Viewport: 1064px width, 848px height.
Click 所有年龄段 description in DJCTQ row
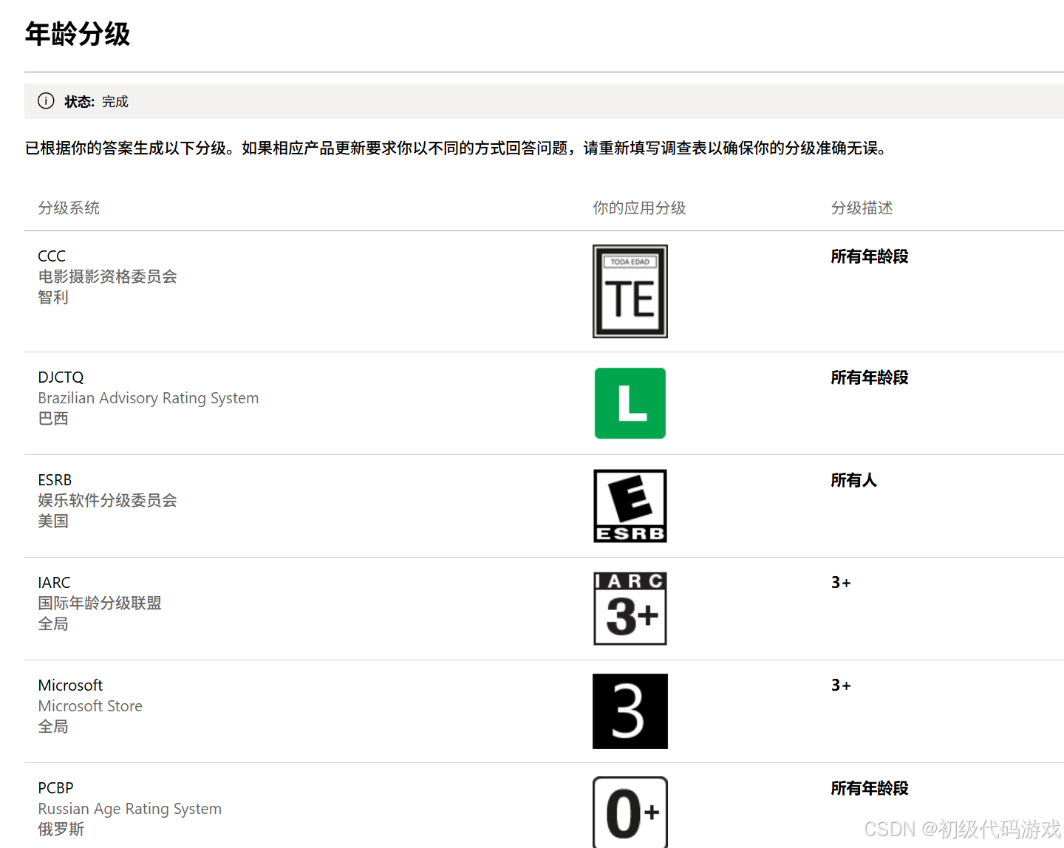point(870,377)
